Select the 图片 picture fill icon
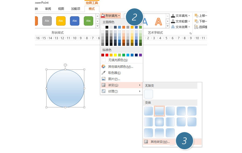Screen dimensions: 242x153 (x=104, y=79)
